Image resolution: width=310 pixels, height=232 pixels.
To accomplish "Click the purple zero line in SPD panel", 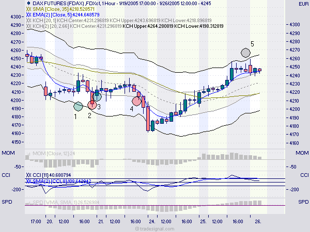I will pos(155,205).
